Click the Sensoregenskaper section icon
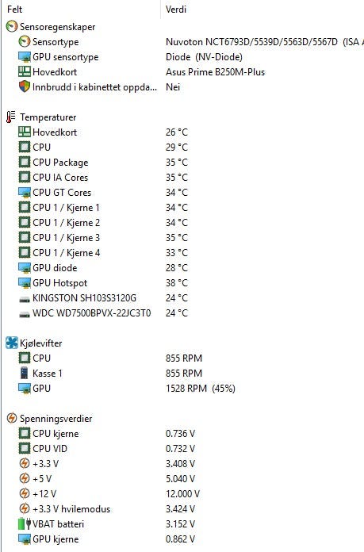 (12, 27)
